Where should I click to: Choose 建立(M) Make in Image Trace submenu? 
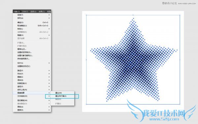[62, 93]
